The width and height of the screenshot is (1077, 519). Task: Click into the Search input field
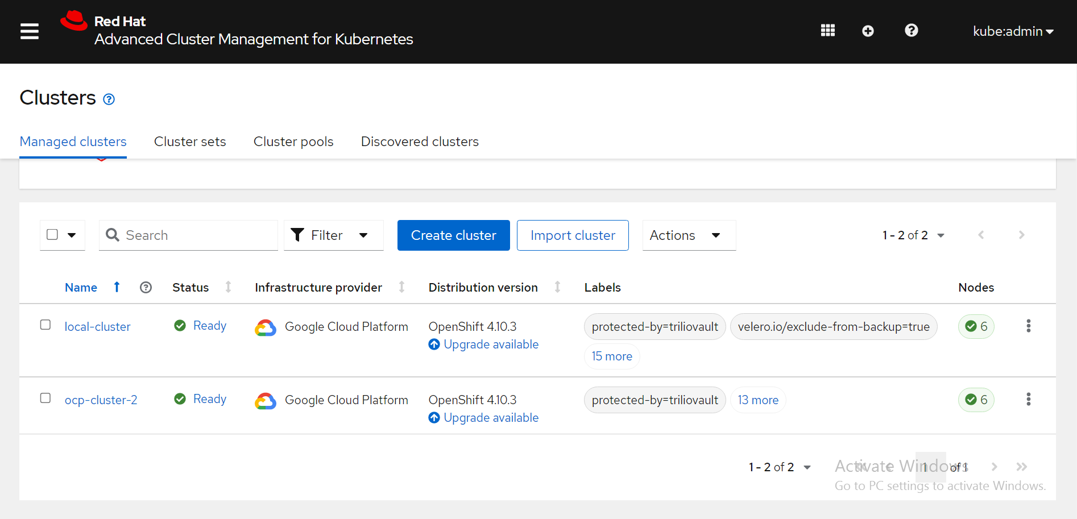[x=196, y=235]
